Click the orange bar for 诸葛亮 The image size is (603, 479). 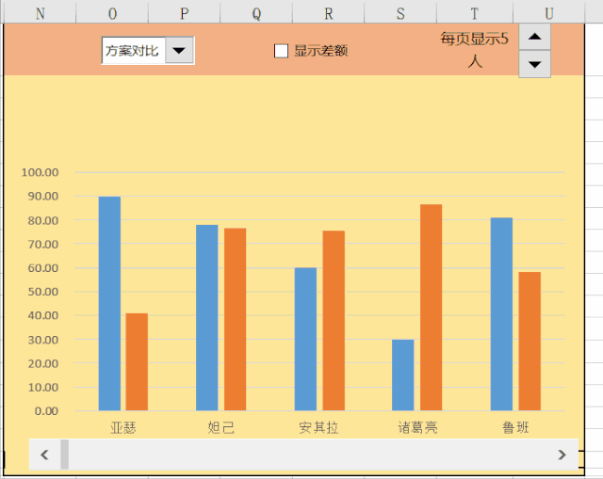pos(432,308)
